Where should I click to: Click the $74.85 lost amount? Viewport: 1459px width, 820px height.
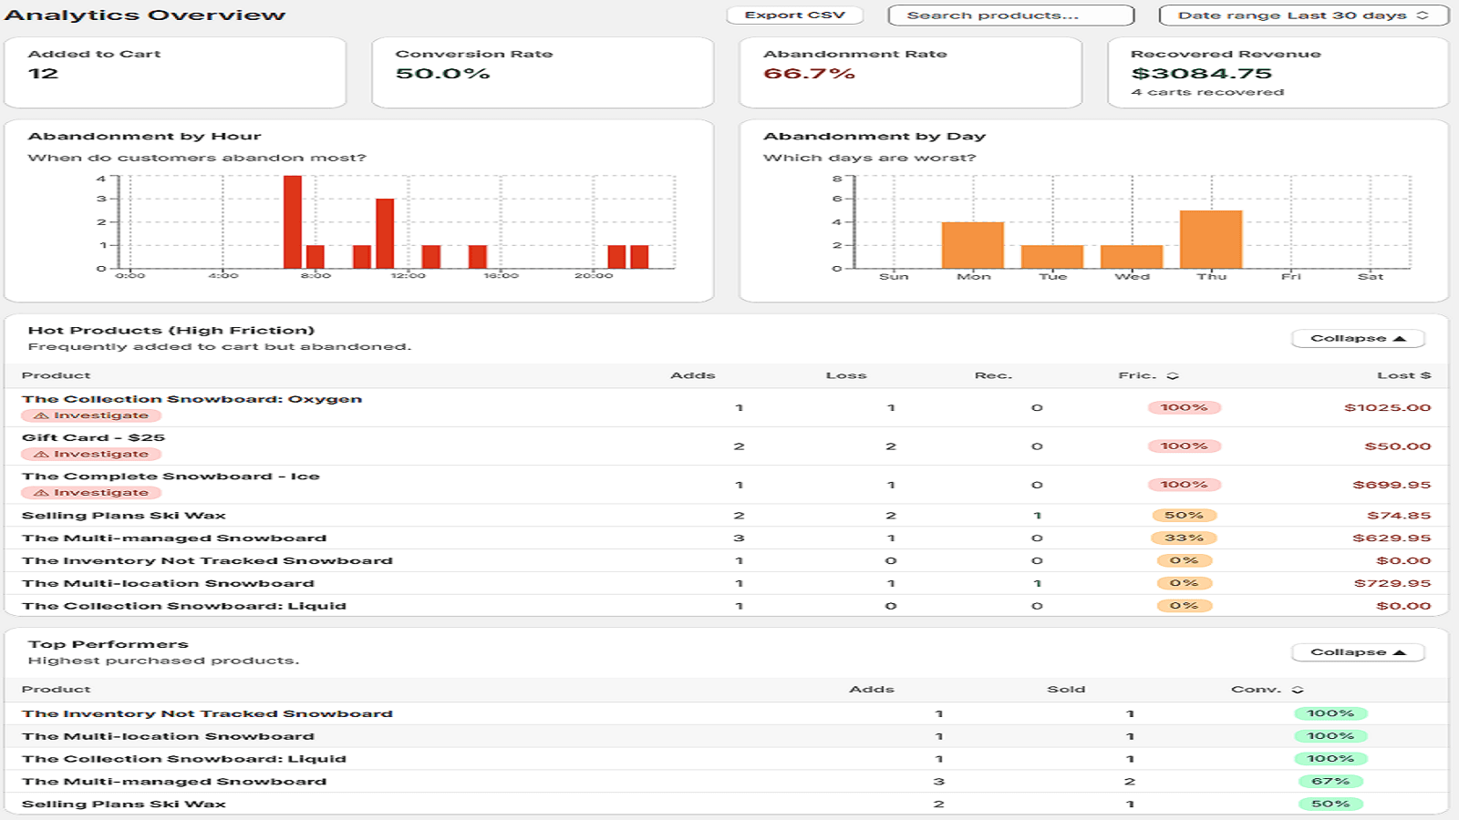[1399, 516]
